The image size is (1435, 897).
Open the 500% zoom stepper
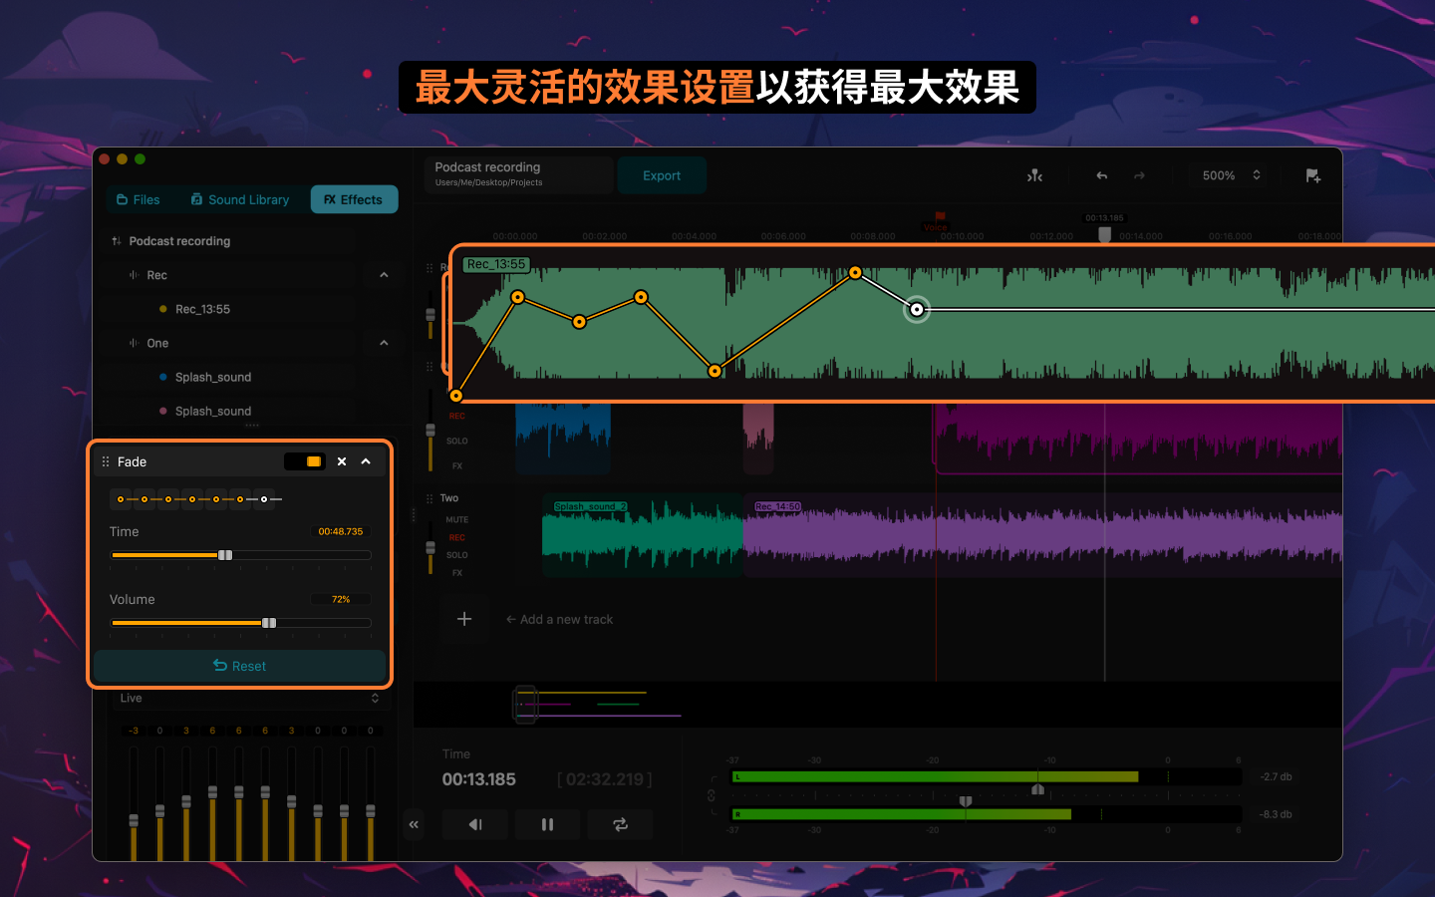pyautogui.click(x=1257, y=175)
